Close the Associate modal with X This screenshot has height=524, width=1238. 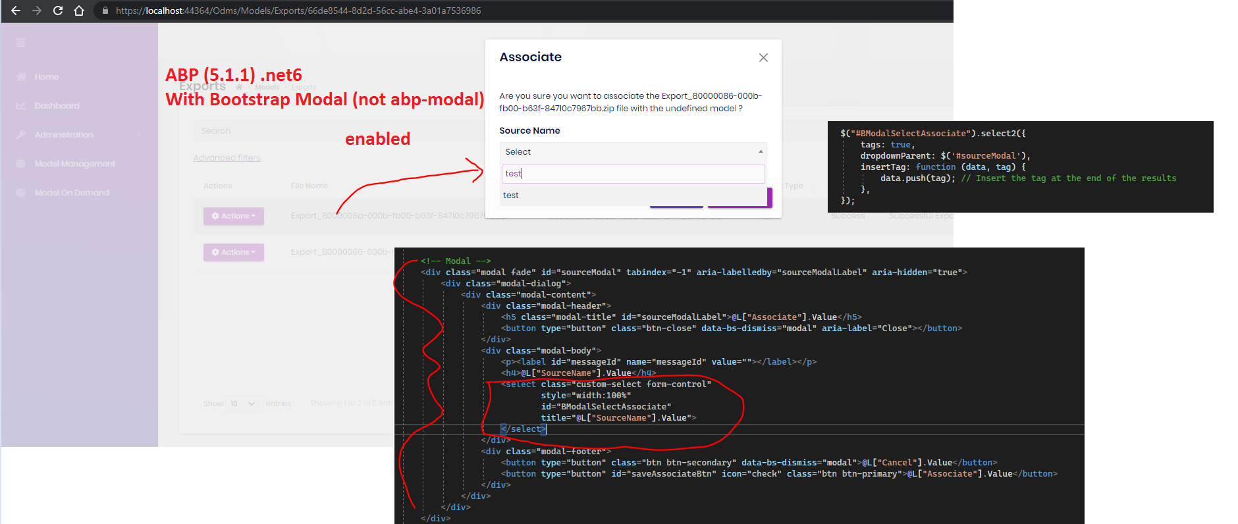(x=763, y=58)
